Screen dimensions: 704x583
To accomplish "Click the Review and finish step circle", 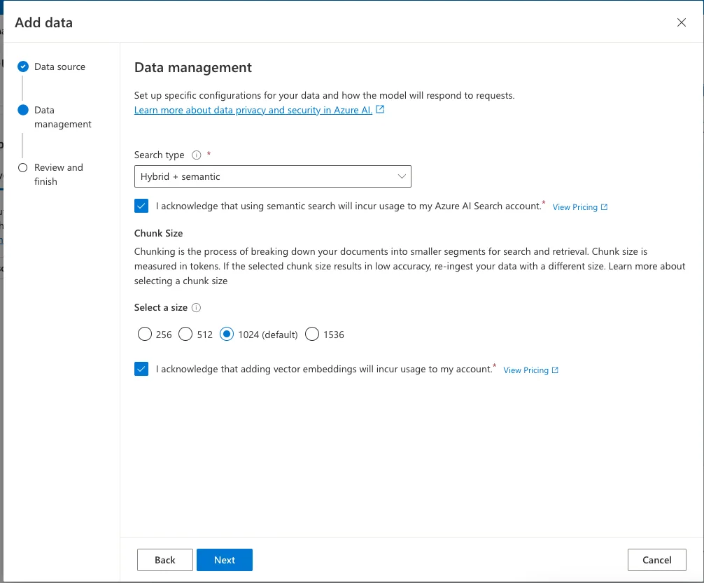I will point(23,167).
